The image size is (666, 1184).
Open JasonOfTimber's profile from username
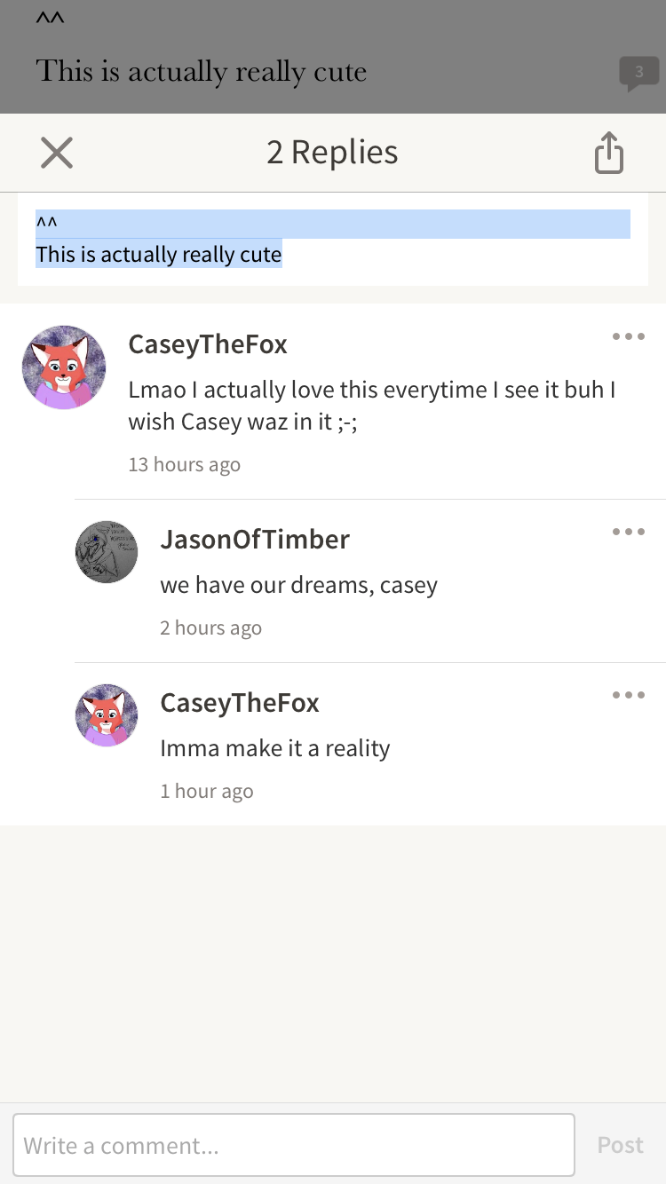pyautogui.click(x=255, y=539)
